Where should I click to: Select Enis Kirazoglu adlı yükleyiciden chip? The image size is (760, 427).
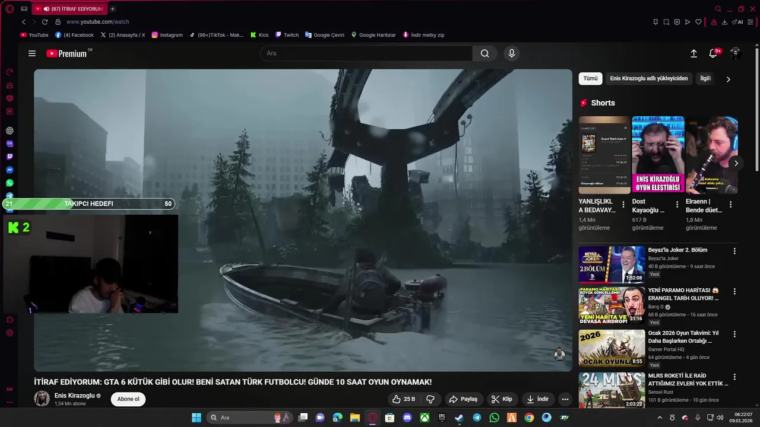coord(649,78)
